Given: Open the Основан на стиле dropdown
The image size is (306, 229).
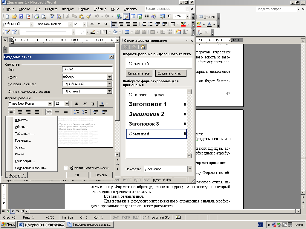Looking at the screenshot, I should coord(109,84).
